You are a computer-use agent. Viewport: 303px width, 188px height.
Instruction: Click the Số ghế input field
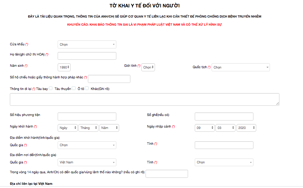[224, 117]
